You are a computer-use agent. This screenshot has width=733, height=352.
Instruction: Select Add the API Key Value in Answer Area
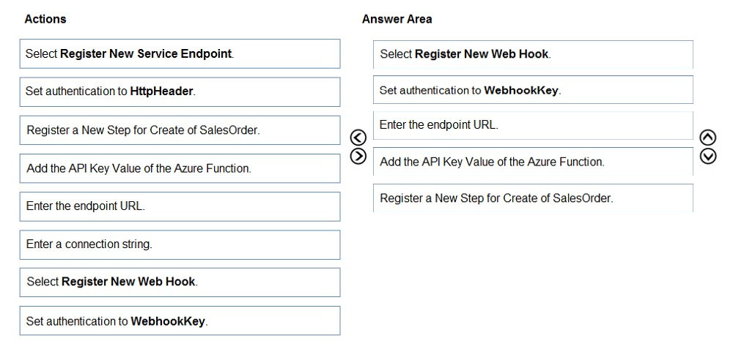point(533,162)
